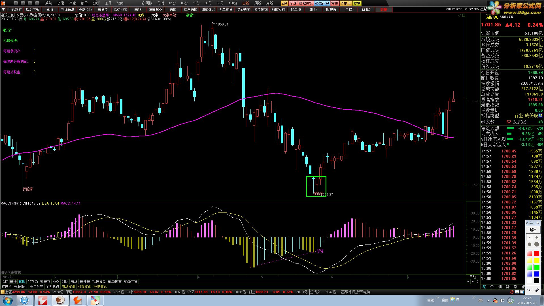Select the 布林 indicator tab

pyautogui.click(x=74, y=282)
